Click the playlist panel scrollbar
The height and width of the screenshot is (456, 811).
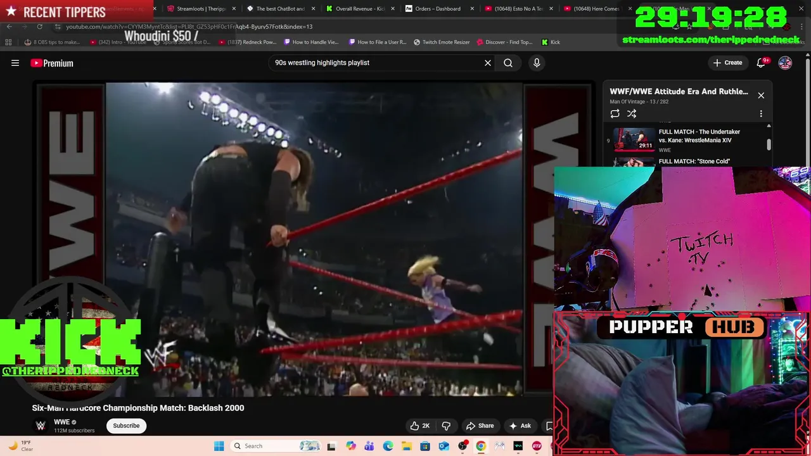769,144
